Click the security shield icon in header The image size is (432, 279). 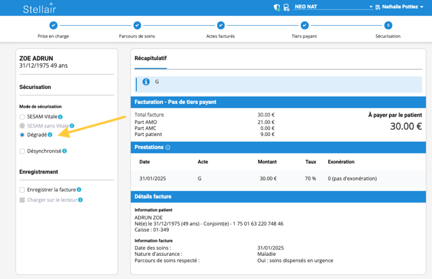coord(277,8)
